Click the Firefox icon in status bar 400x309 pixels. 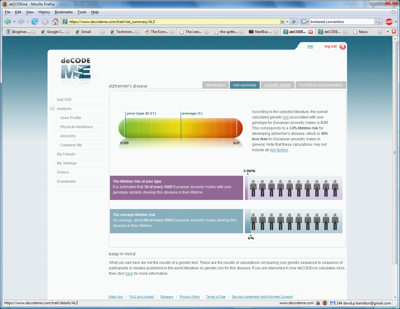point(325,303)
